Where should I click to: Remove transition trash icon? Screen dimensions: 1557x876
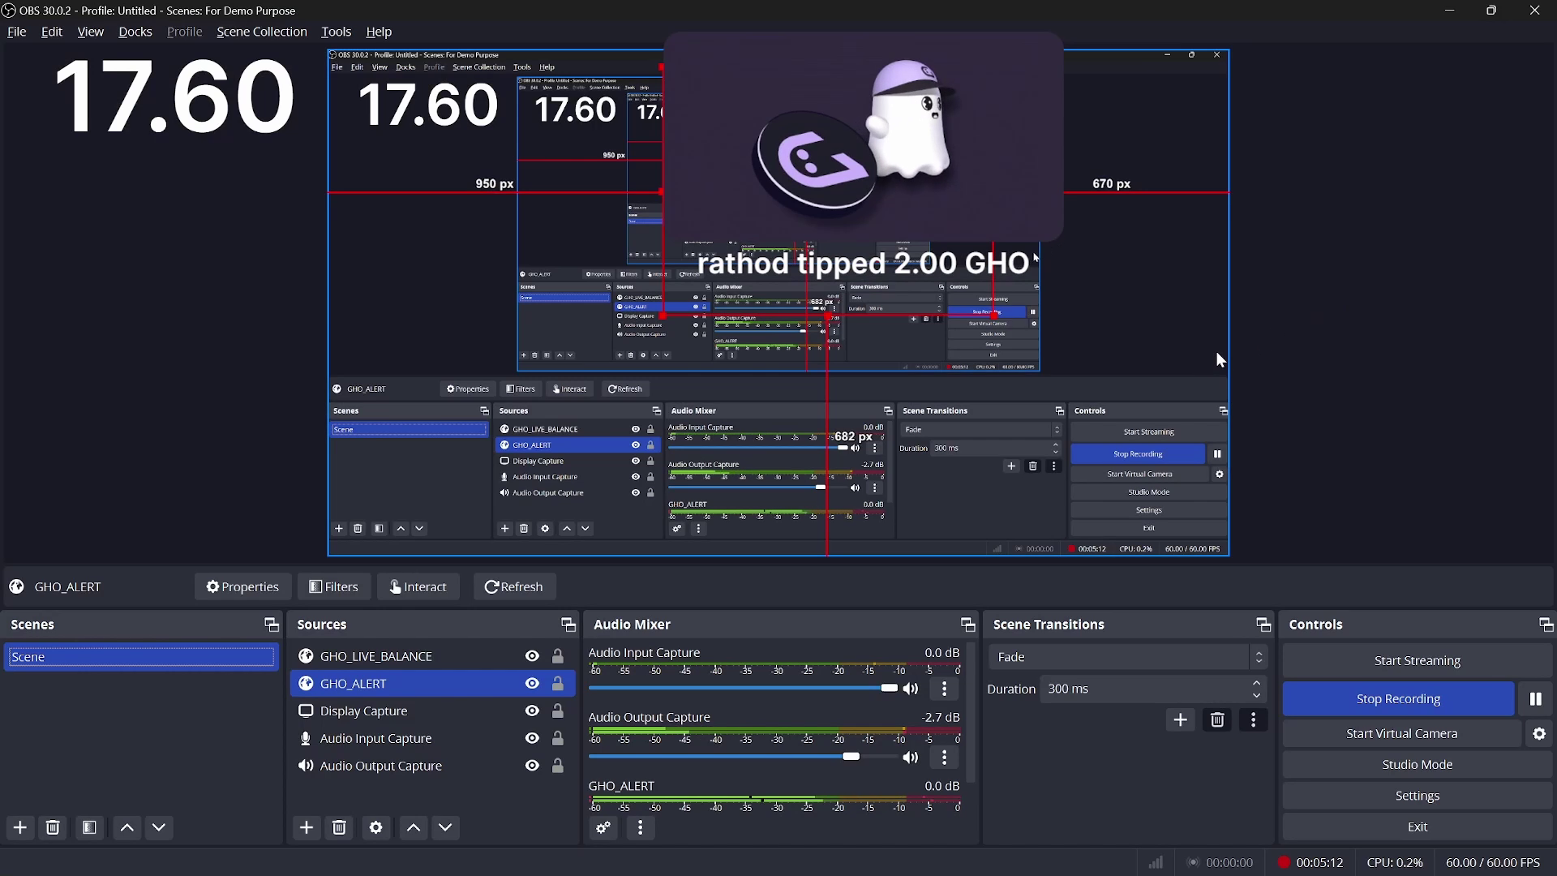pos(1217,719)
